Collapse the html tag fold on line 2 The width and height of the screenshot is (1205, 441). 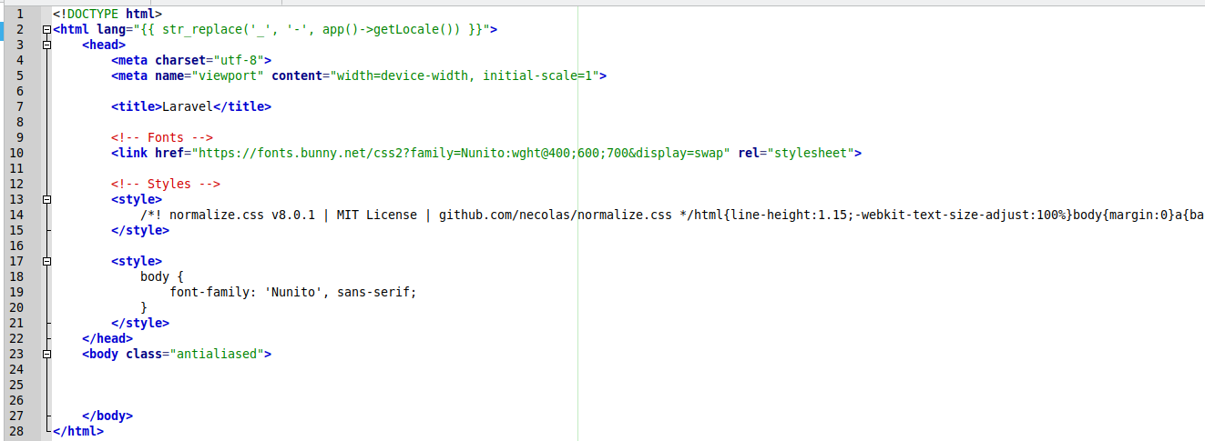click(x=46, y=30)
